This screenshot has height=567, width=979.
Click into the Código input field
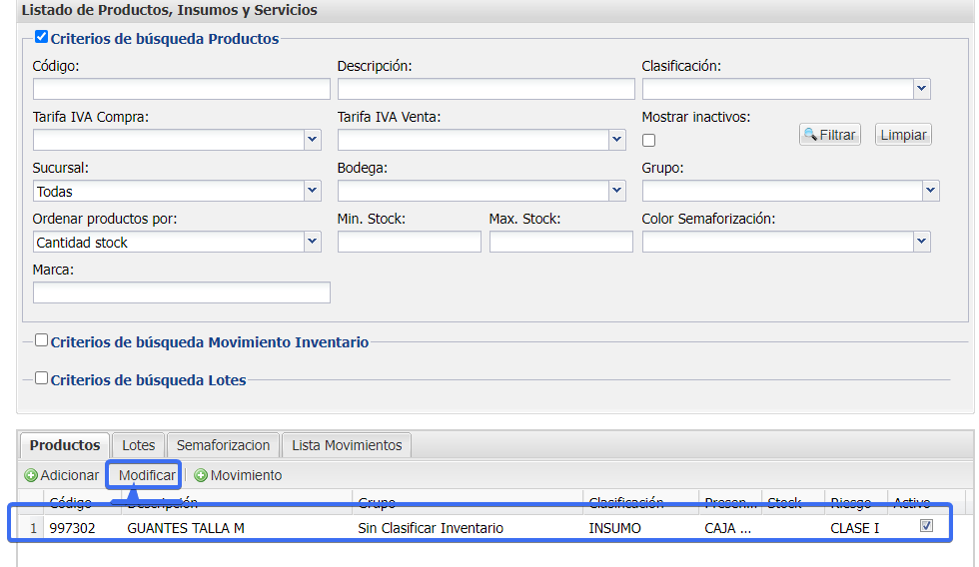(181, 90)
